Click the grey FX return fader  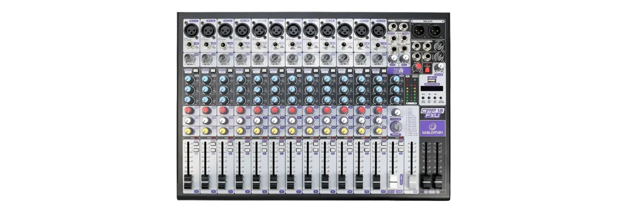412,182
